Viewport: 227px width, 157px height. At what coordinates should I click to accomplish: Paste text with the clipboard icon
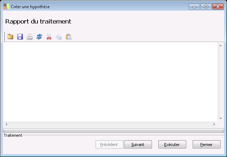[x=69, y=37]
